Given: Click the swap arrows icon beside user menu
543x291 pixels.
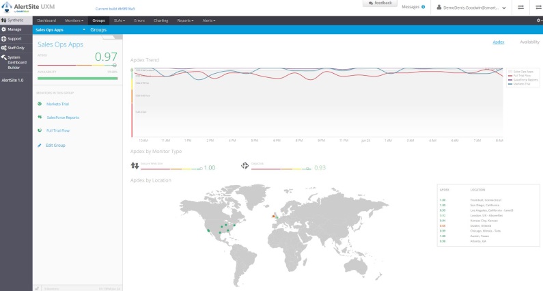Looking at the screenshot, I should pyautogui.click(x=521, y=8).
